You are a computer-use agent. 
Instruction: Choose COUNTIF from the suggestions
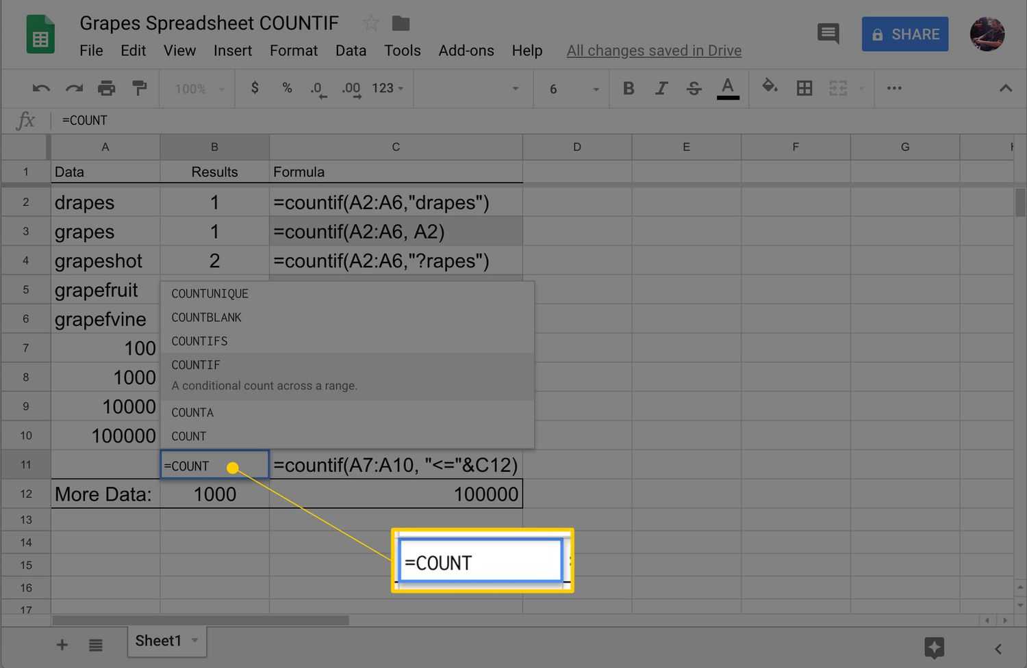(x=346, y=376)
